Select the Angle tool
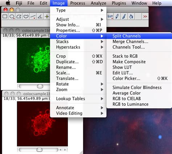The width and height of the screenshot is (172, 154). (40, 17)
